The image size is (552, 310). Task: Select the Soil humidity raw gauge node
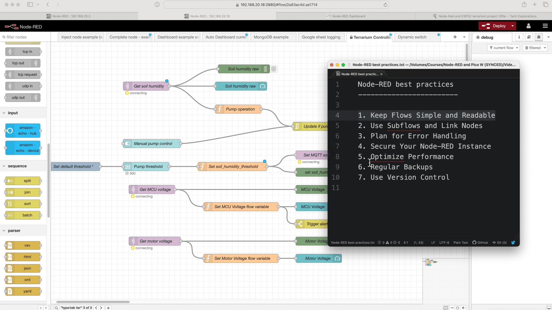(241, 86)
